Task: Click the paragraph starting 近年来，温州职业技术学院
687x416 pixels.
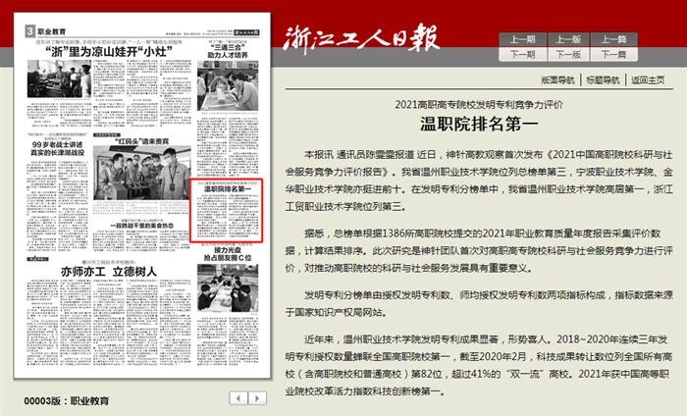Action: click(x=479, y=365)
